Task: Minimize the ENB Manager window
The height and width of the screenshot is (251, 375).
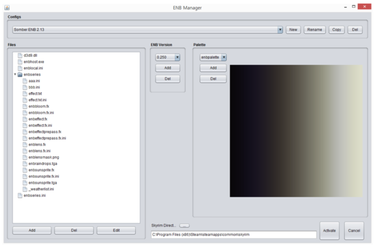Action: click(345, 7)
